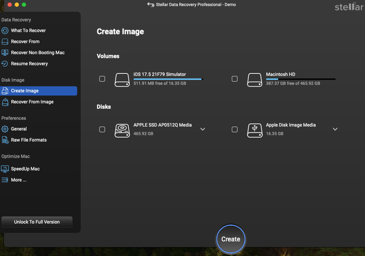The height and width of the screenshot is (256, 365).
Task: Click the Apple Disk Image Media label
Action: pyautogui.click(x=291, y=125)
